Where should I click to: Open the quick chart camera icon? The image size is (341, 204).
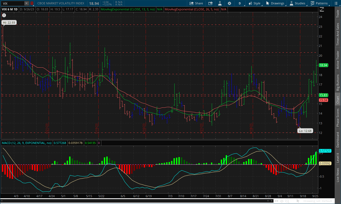tap(210, 3)
